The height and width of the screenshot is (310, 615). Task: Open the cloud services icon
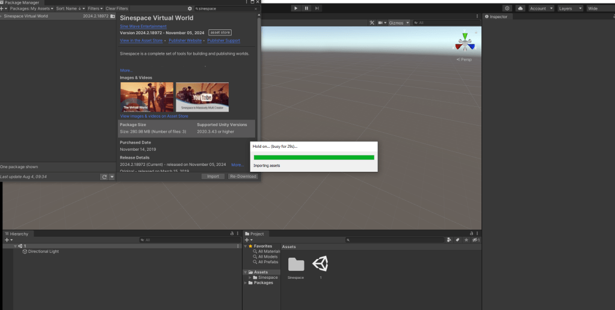click(521, 8)
